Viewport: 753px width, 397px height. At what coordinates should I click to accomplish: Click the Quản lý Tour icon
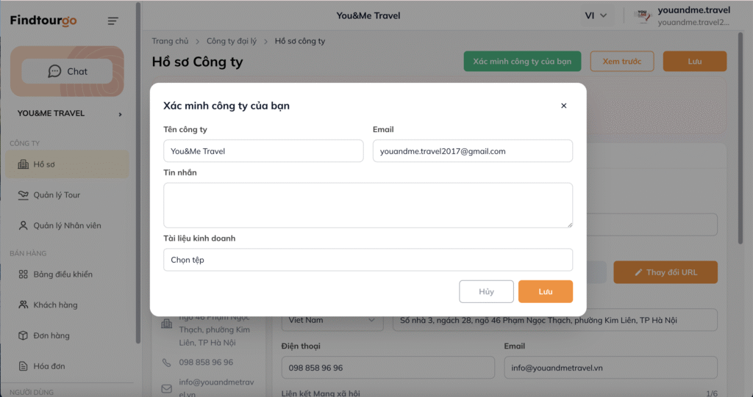(x=22, y=195)
